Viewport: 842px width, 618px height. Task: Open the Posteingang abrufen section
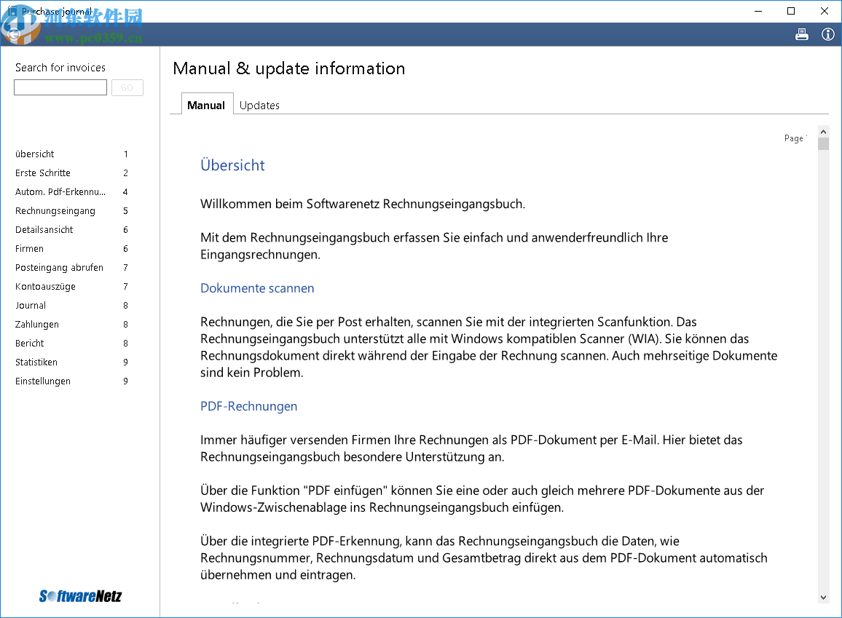(59, 268)
